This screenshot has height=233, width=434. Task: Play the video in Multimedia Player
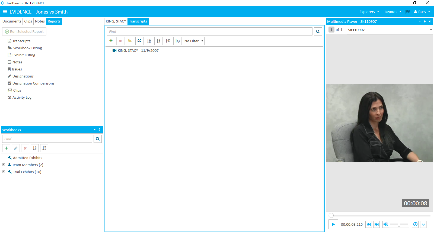click(333, 224)
